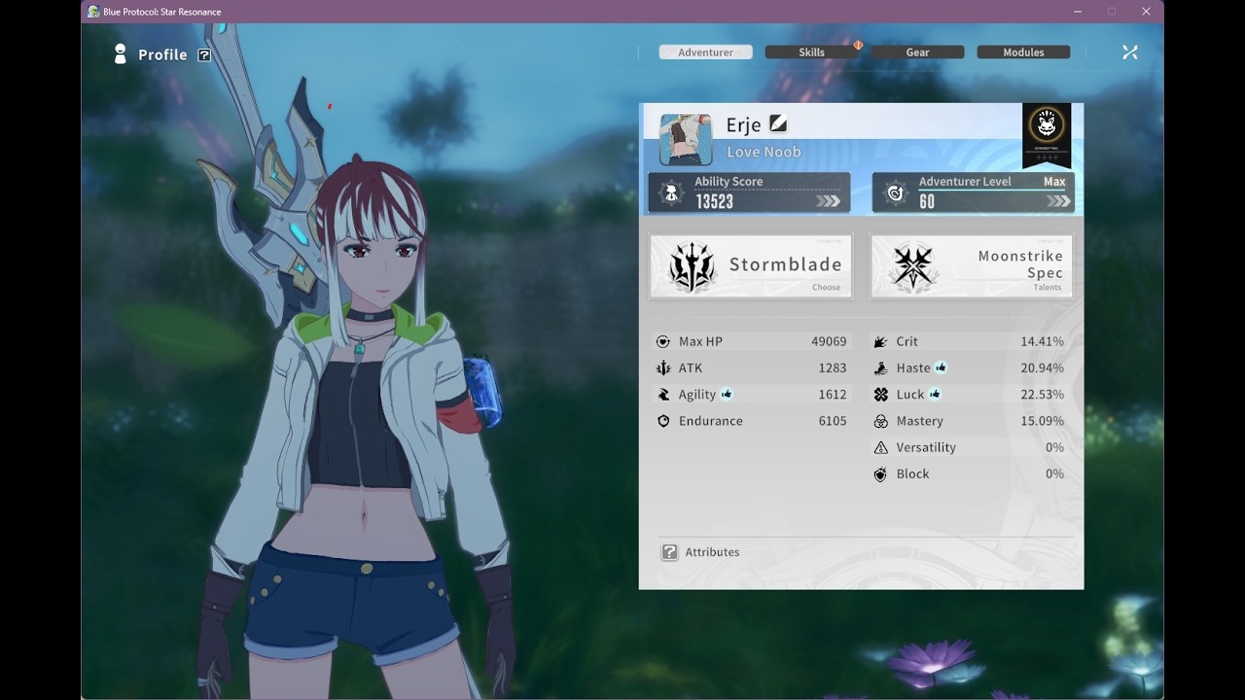Open Moonstrike Spec talents button
The height and width of the screenshot is (700, 1245).
(x=972, y=265)
